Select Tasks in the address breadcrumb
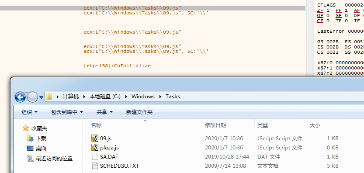 173,97
